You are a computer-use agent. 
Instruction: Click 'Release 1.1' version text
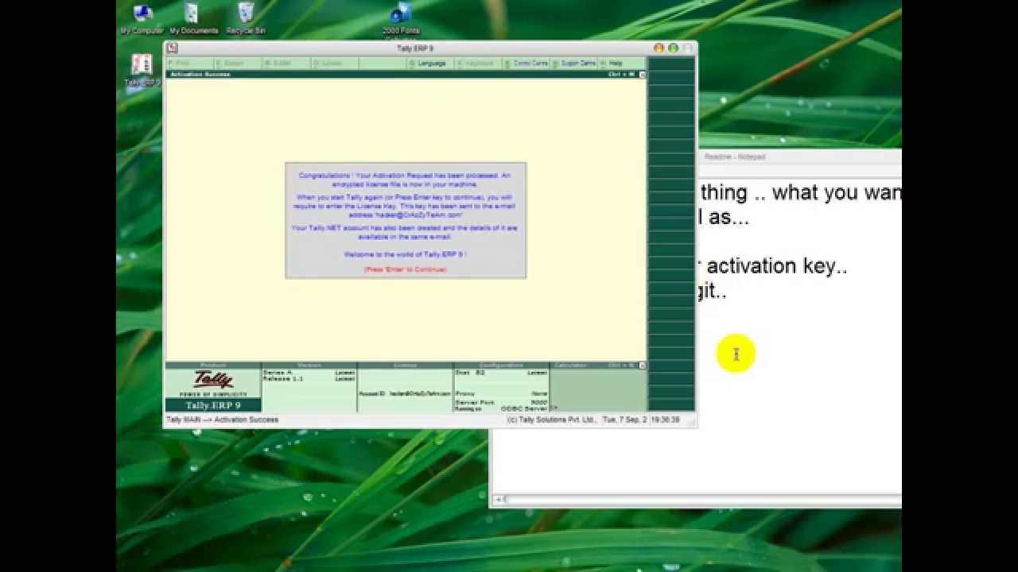coord(283,379)
